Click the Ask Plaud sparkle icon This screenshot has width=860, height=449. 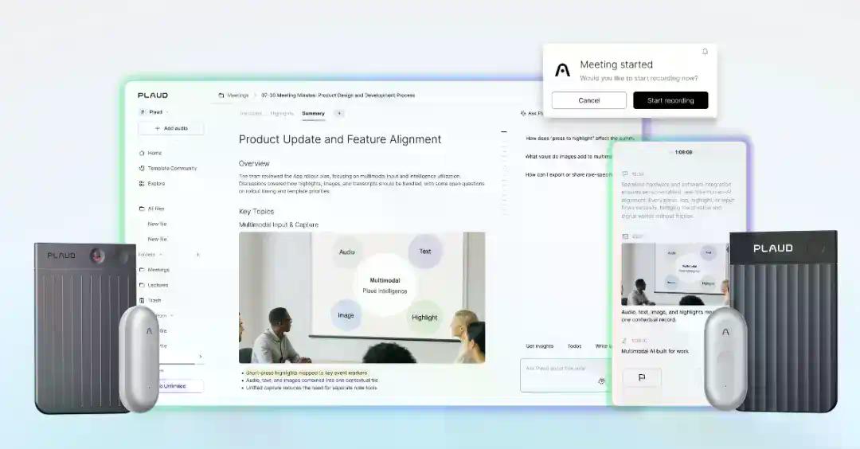point(522,114)
